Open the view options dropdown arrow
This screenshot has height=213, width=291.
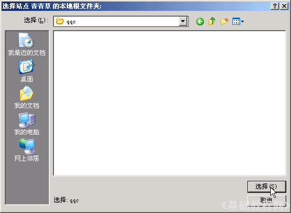point(242,22)
